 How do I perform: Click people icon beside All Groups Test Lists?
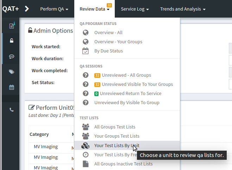tap(86, 127)
